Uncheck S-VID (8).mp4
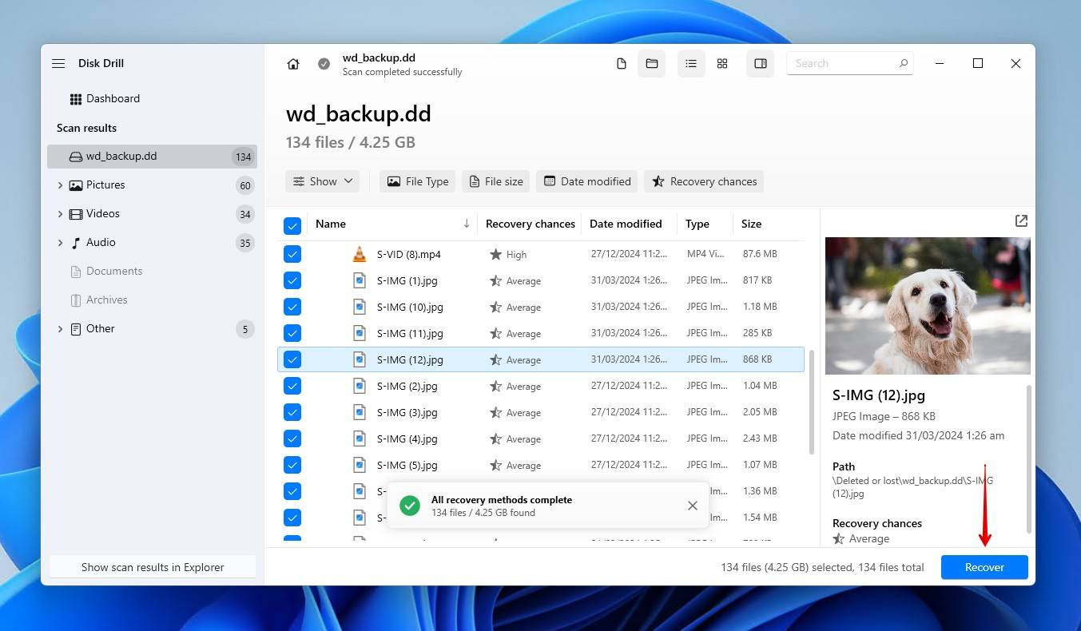This screenshot has width=1081, height=631. [x=292, y=253]
